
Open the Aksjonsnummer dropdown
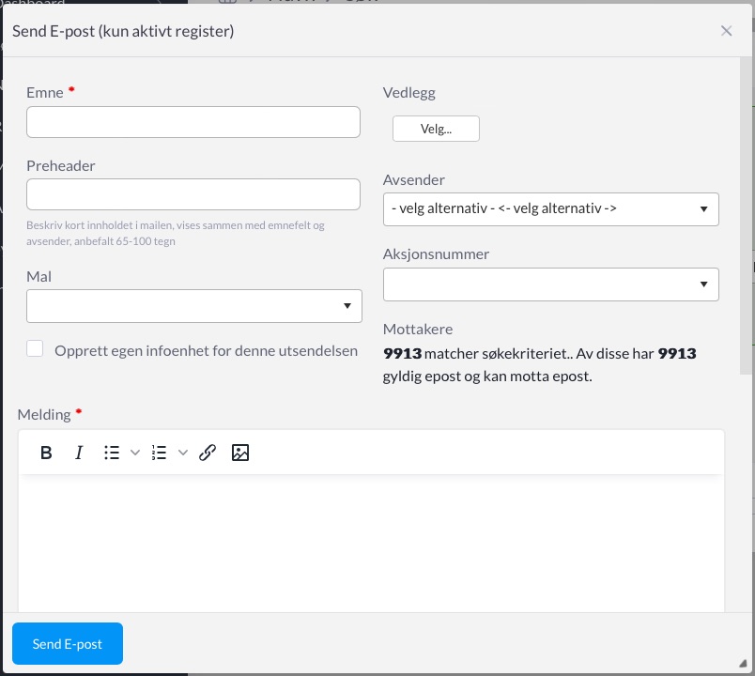pyautogui.click(x=551, y=284)
